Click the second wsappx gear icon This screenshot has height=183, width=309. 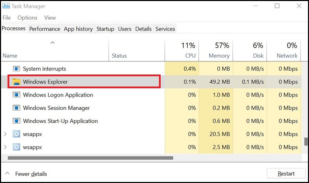tap(16, 147)
